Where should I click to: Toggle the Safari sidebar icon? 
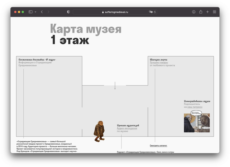click(x=31, y=12)
